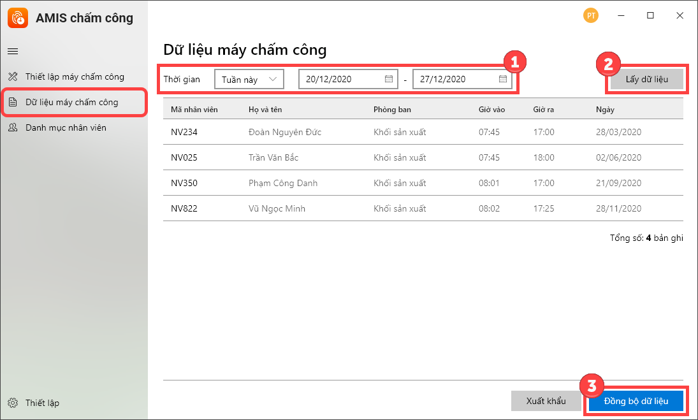
Task: Click the Mã nhân viên column header
Action: pos(194,110)
